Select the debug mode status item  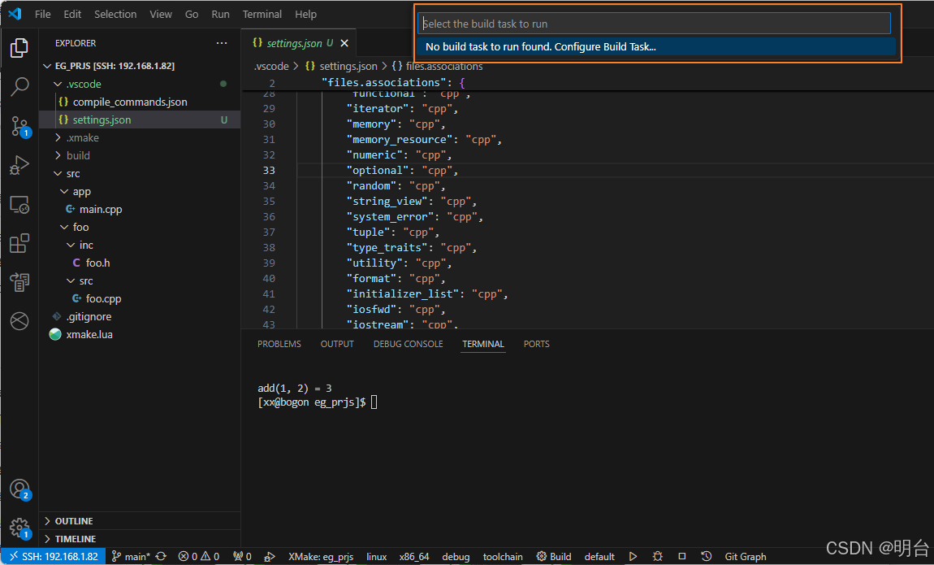[x=456, y=557]
